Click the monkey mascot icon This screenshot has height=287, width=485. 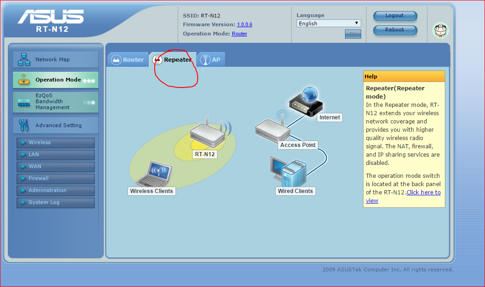pos(441,30)
